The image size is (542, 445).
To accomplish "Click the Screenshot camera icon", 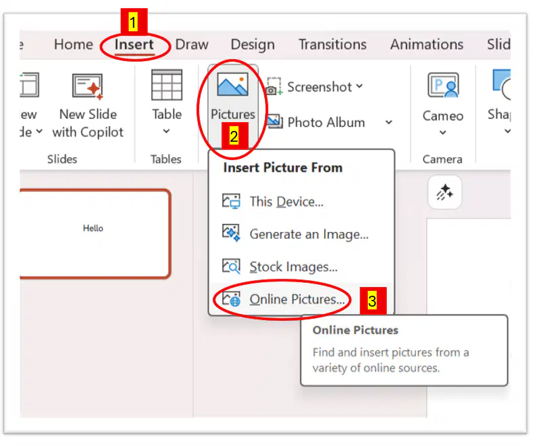I will (274, 87).
